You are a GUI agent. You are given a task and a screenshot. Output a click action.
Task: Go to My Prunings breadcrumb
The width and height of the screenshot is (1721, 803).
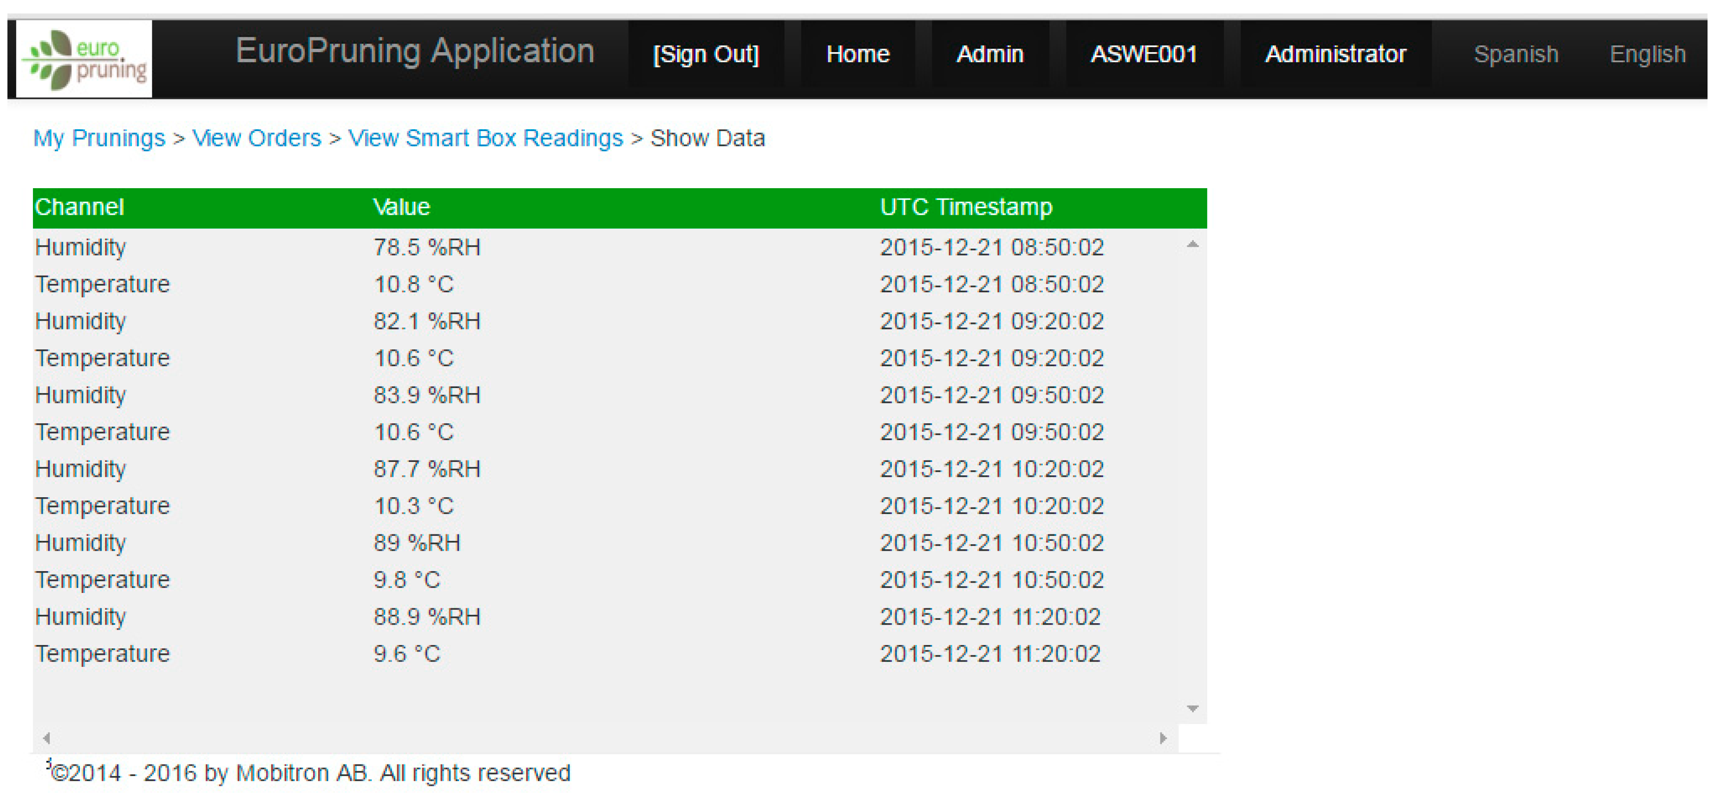(x=99, y=138)
